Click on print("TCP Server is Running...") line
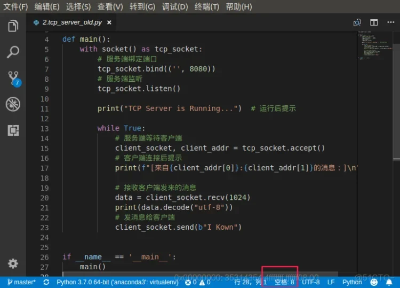 (170, 108)
